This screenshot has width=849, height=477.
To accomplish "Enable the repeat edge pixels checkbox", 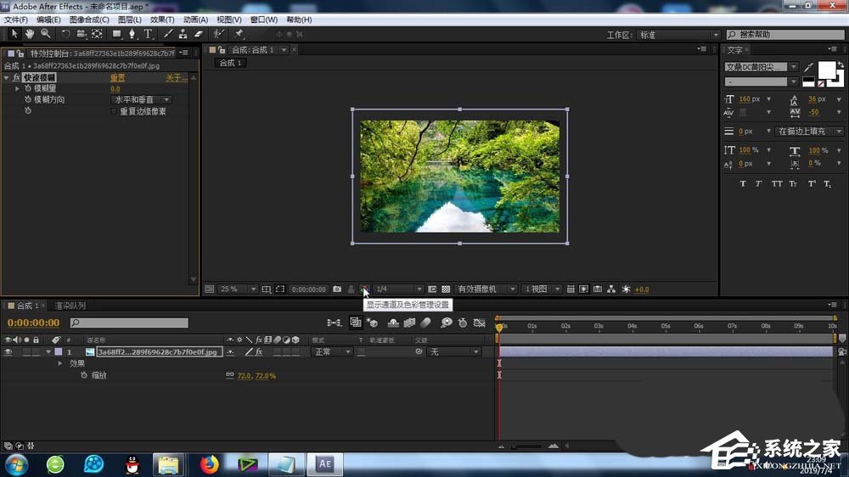I will 114,111.
